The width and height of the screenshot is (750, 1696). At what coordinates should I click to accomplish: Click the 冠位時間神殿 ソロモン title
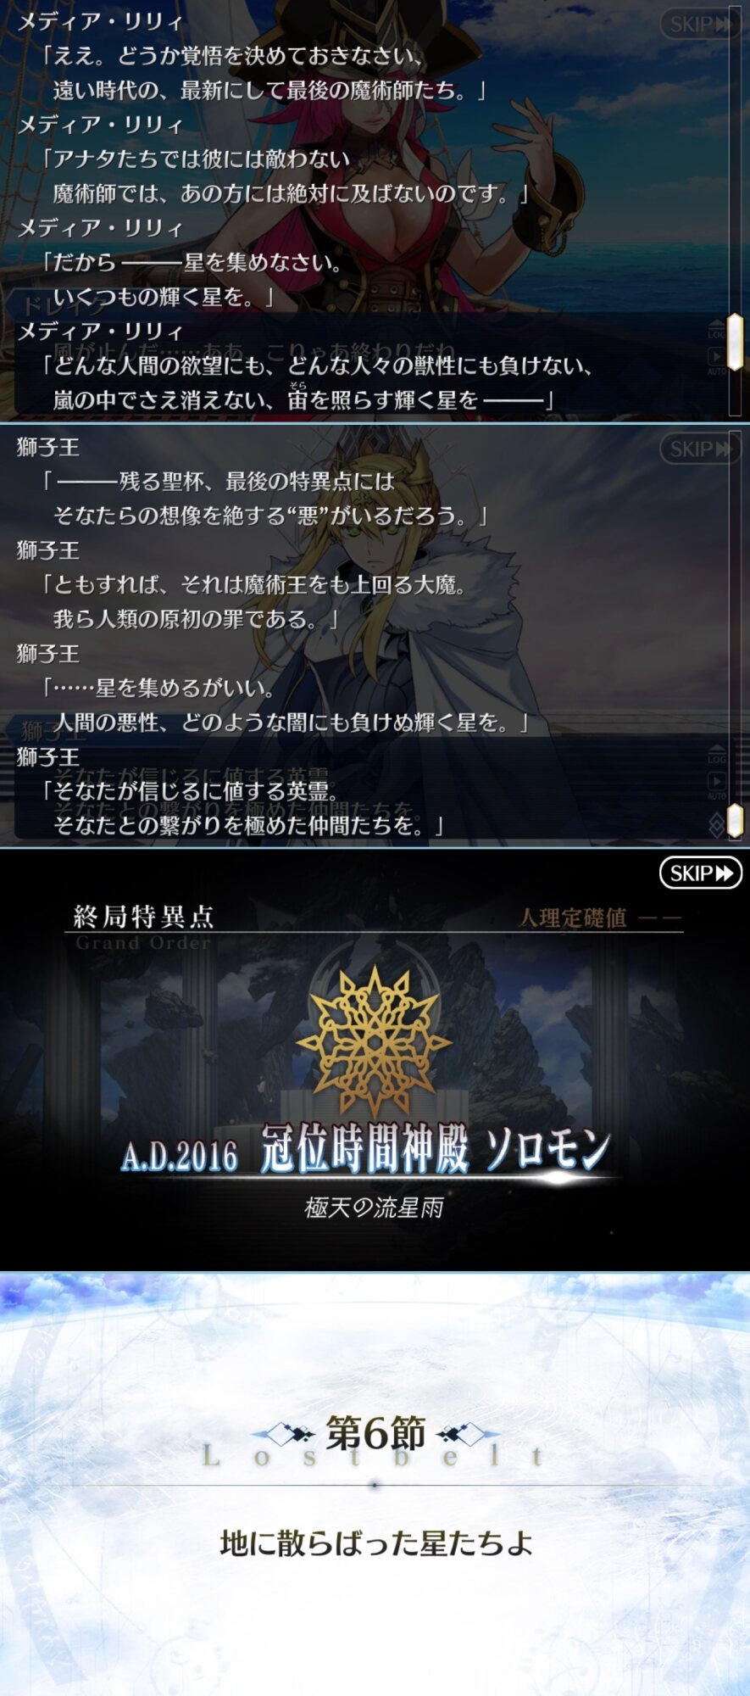pyautogui.click(x=436, y=1150)
